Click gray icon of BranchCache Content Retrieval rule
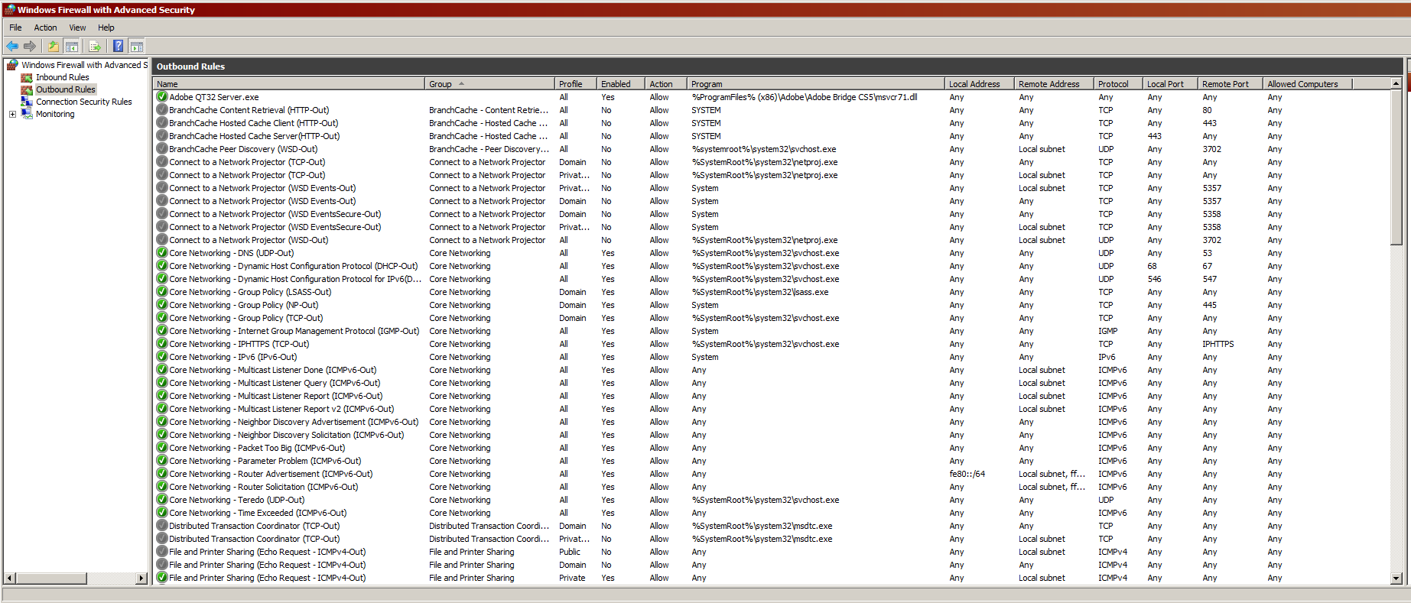This screenshot has height=603, width=1411. [162, 110]
